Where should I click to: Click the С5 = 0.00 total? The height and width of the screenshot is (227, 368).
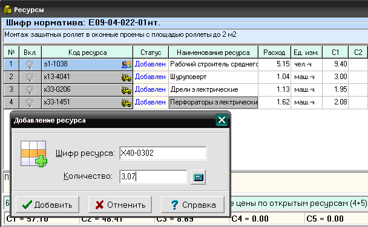[325, 219]
